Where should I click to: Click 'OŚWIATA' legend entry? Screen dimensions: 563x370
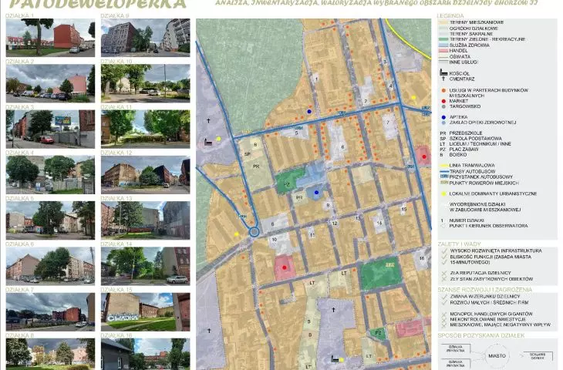point(460,57)
